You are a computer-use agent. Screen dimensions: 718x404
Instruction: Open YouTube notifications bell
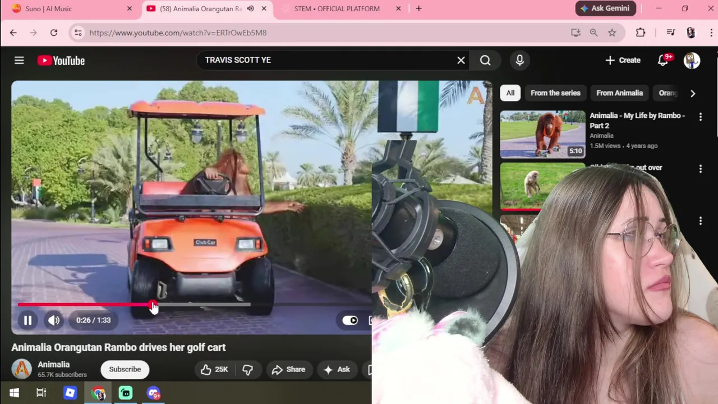(x=663, y=60)
